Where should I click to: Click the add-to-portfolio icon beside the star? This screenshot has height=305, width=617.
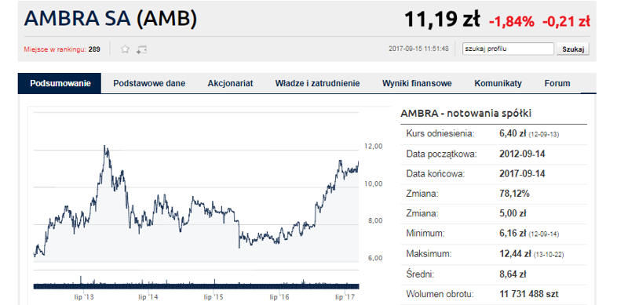click(141, 49)
